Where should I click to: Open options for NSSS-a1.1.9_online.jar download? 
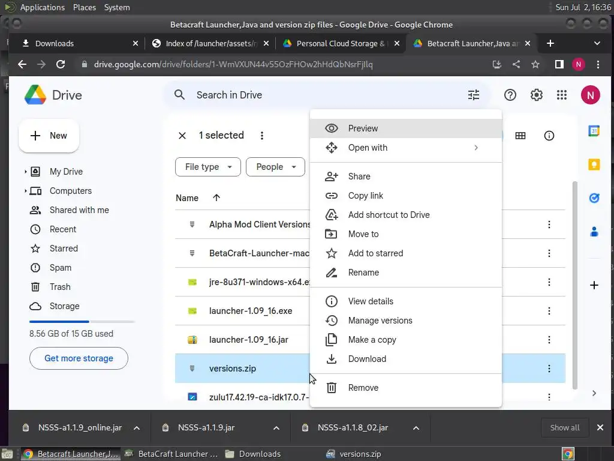[x=137, y=428]
